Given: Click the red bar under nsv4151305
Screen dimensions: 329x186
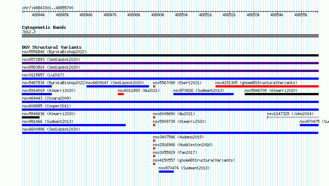Looking at the screenshot, I should [267, 86].
